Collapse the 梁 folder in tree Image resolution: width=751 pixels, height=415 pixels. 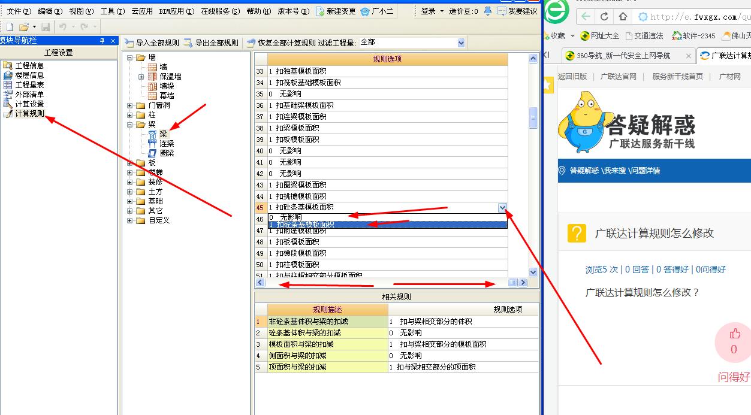point(130,125)
